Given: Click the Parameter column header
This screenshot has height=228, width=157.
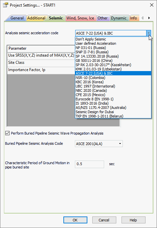Looking at the screenshot, I should click(x=41, y=48).
